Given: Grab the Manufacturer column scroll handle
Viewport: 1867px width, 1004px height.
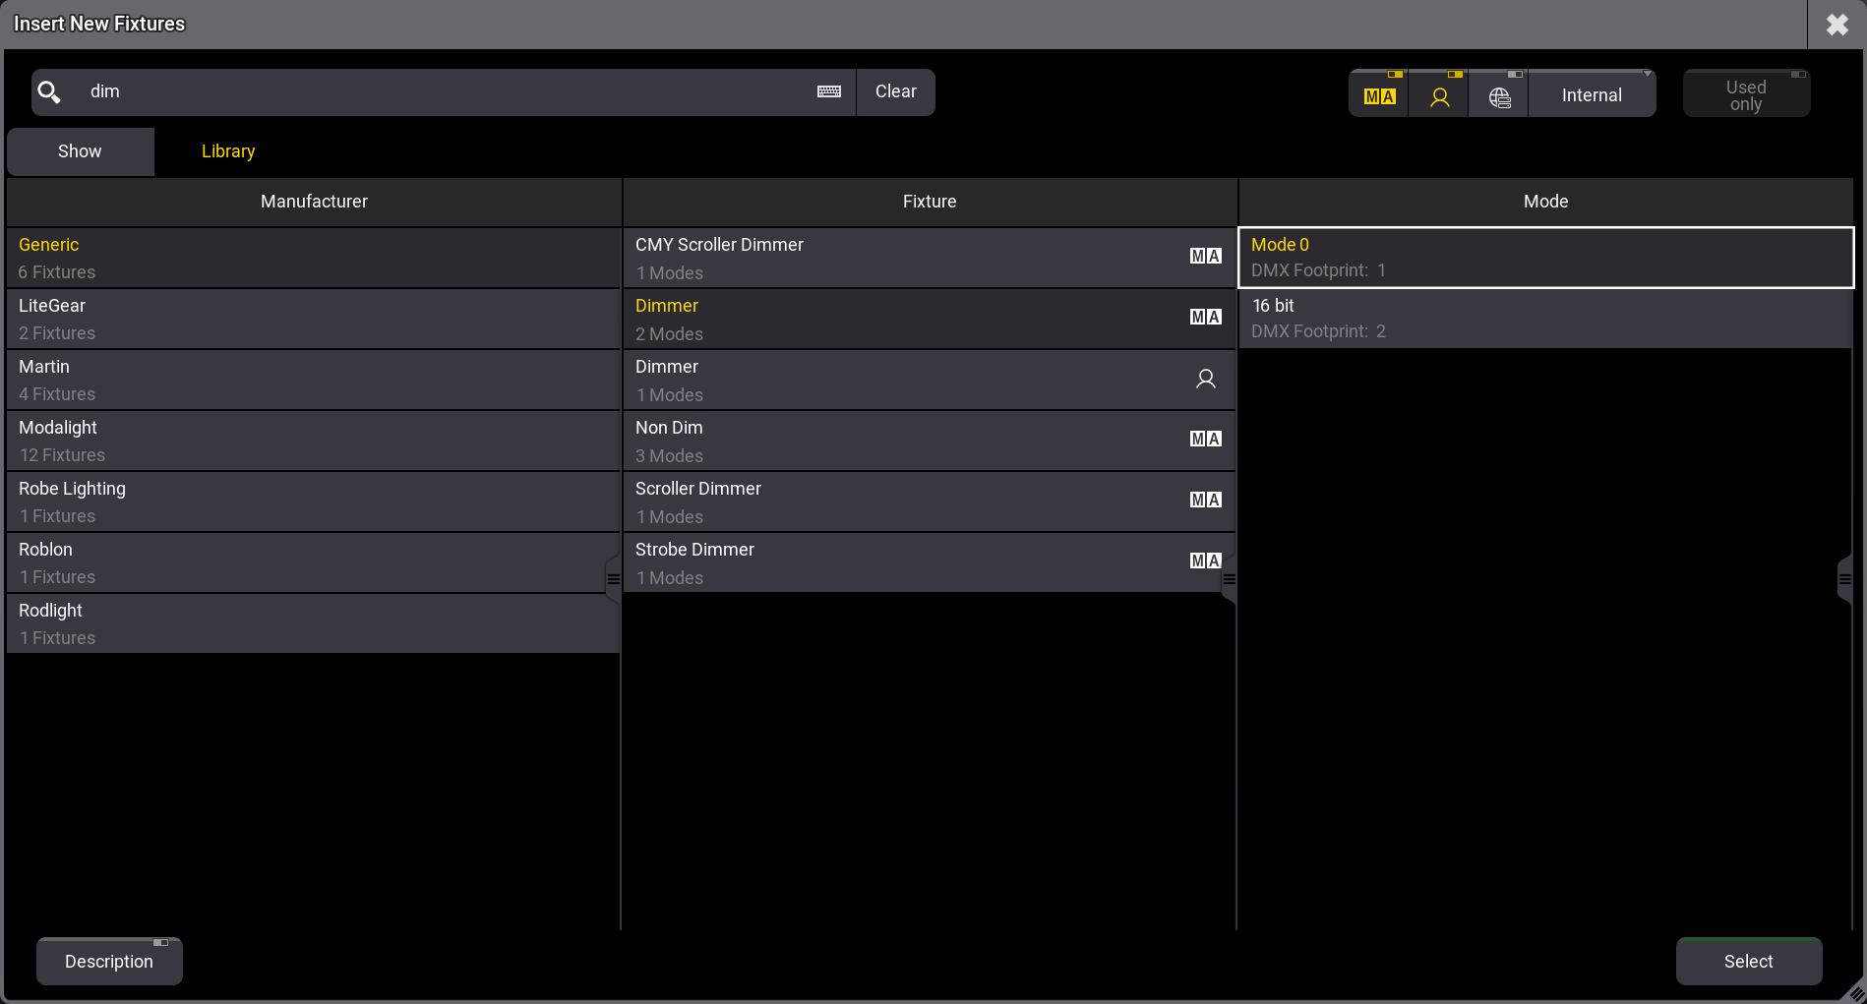Looking at the screenshot, I should (x=613, y=579).
